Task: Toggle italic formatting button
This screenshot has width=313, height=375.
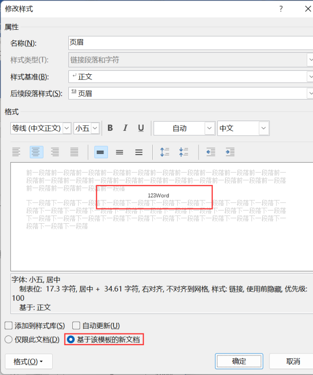Action: (125, 128)
